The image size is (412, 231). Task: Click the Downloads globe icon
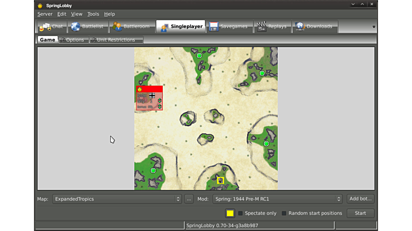[300, 27]
